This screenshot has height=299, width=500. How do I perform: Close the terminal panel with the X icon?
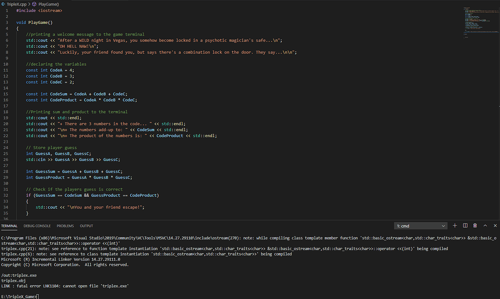pos(495,226)
